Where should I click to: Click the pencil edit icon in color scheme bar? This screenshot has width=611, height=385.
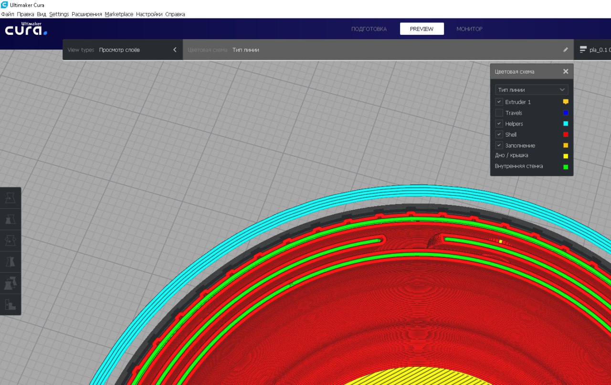(x=566, y=50)
